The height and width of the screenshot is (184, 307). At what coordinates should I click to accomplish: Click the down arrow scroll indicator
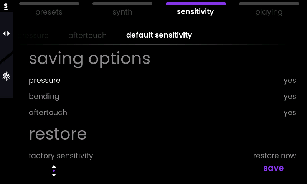click(54, 175)
